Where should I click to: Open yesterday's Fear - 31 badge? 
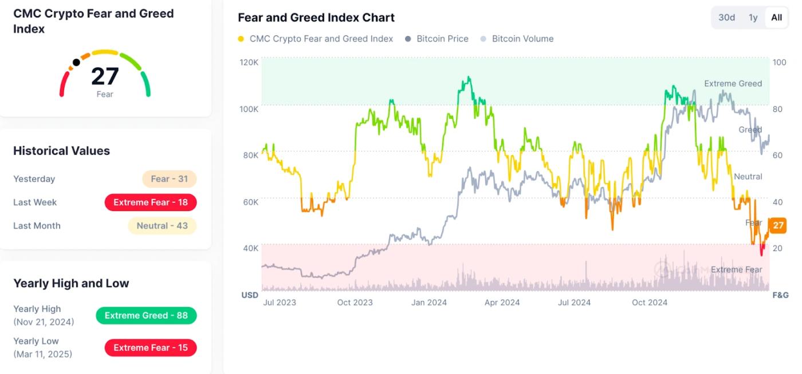pos(169,178)
